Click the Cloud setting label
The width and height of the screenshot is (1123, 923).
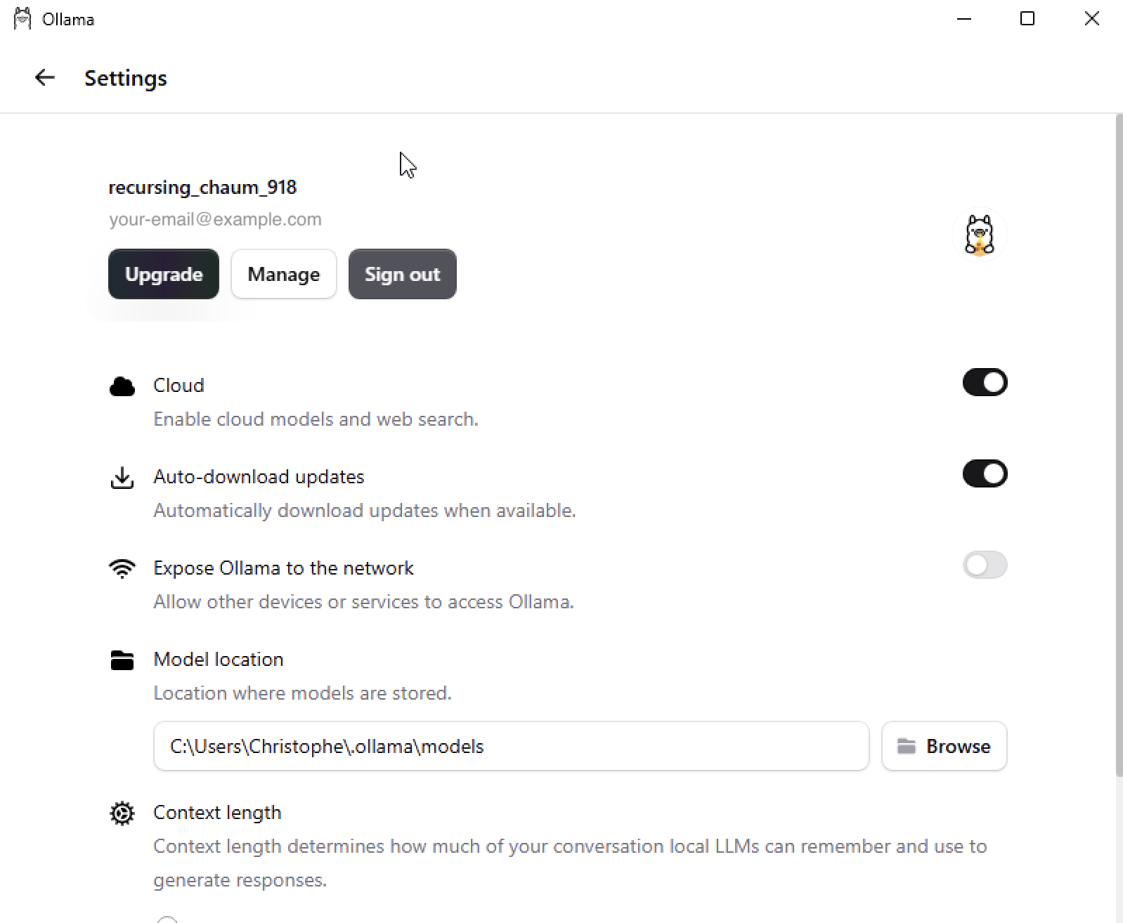click(178, 386)
